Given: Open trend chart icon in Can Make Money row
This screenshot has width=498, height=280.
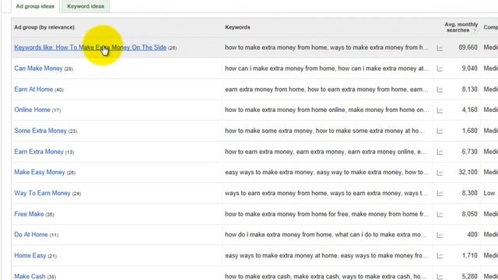Looking at the screenshot, I should point(440,68).
